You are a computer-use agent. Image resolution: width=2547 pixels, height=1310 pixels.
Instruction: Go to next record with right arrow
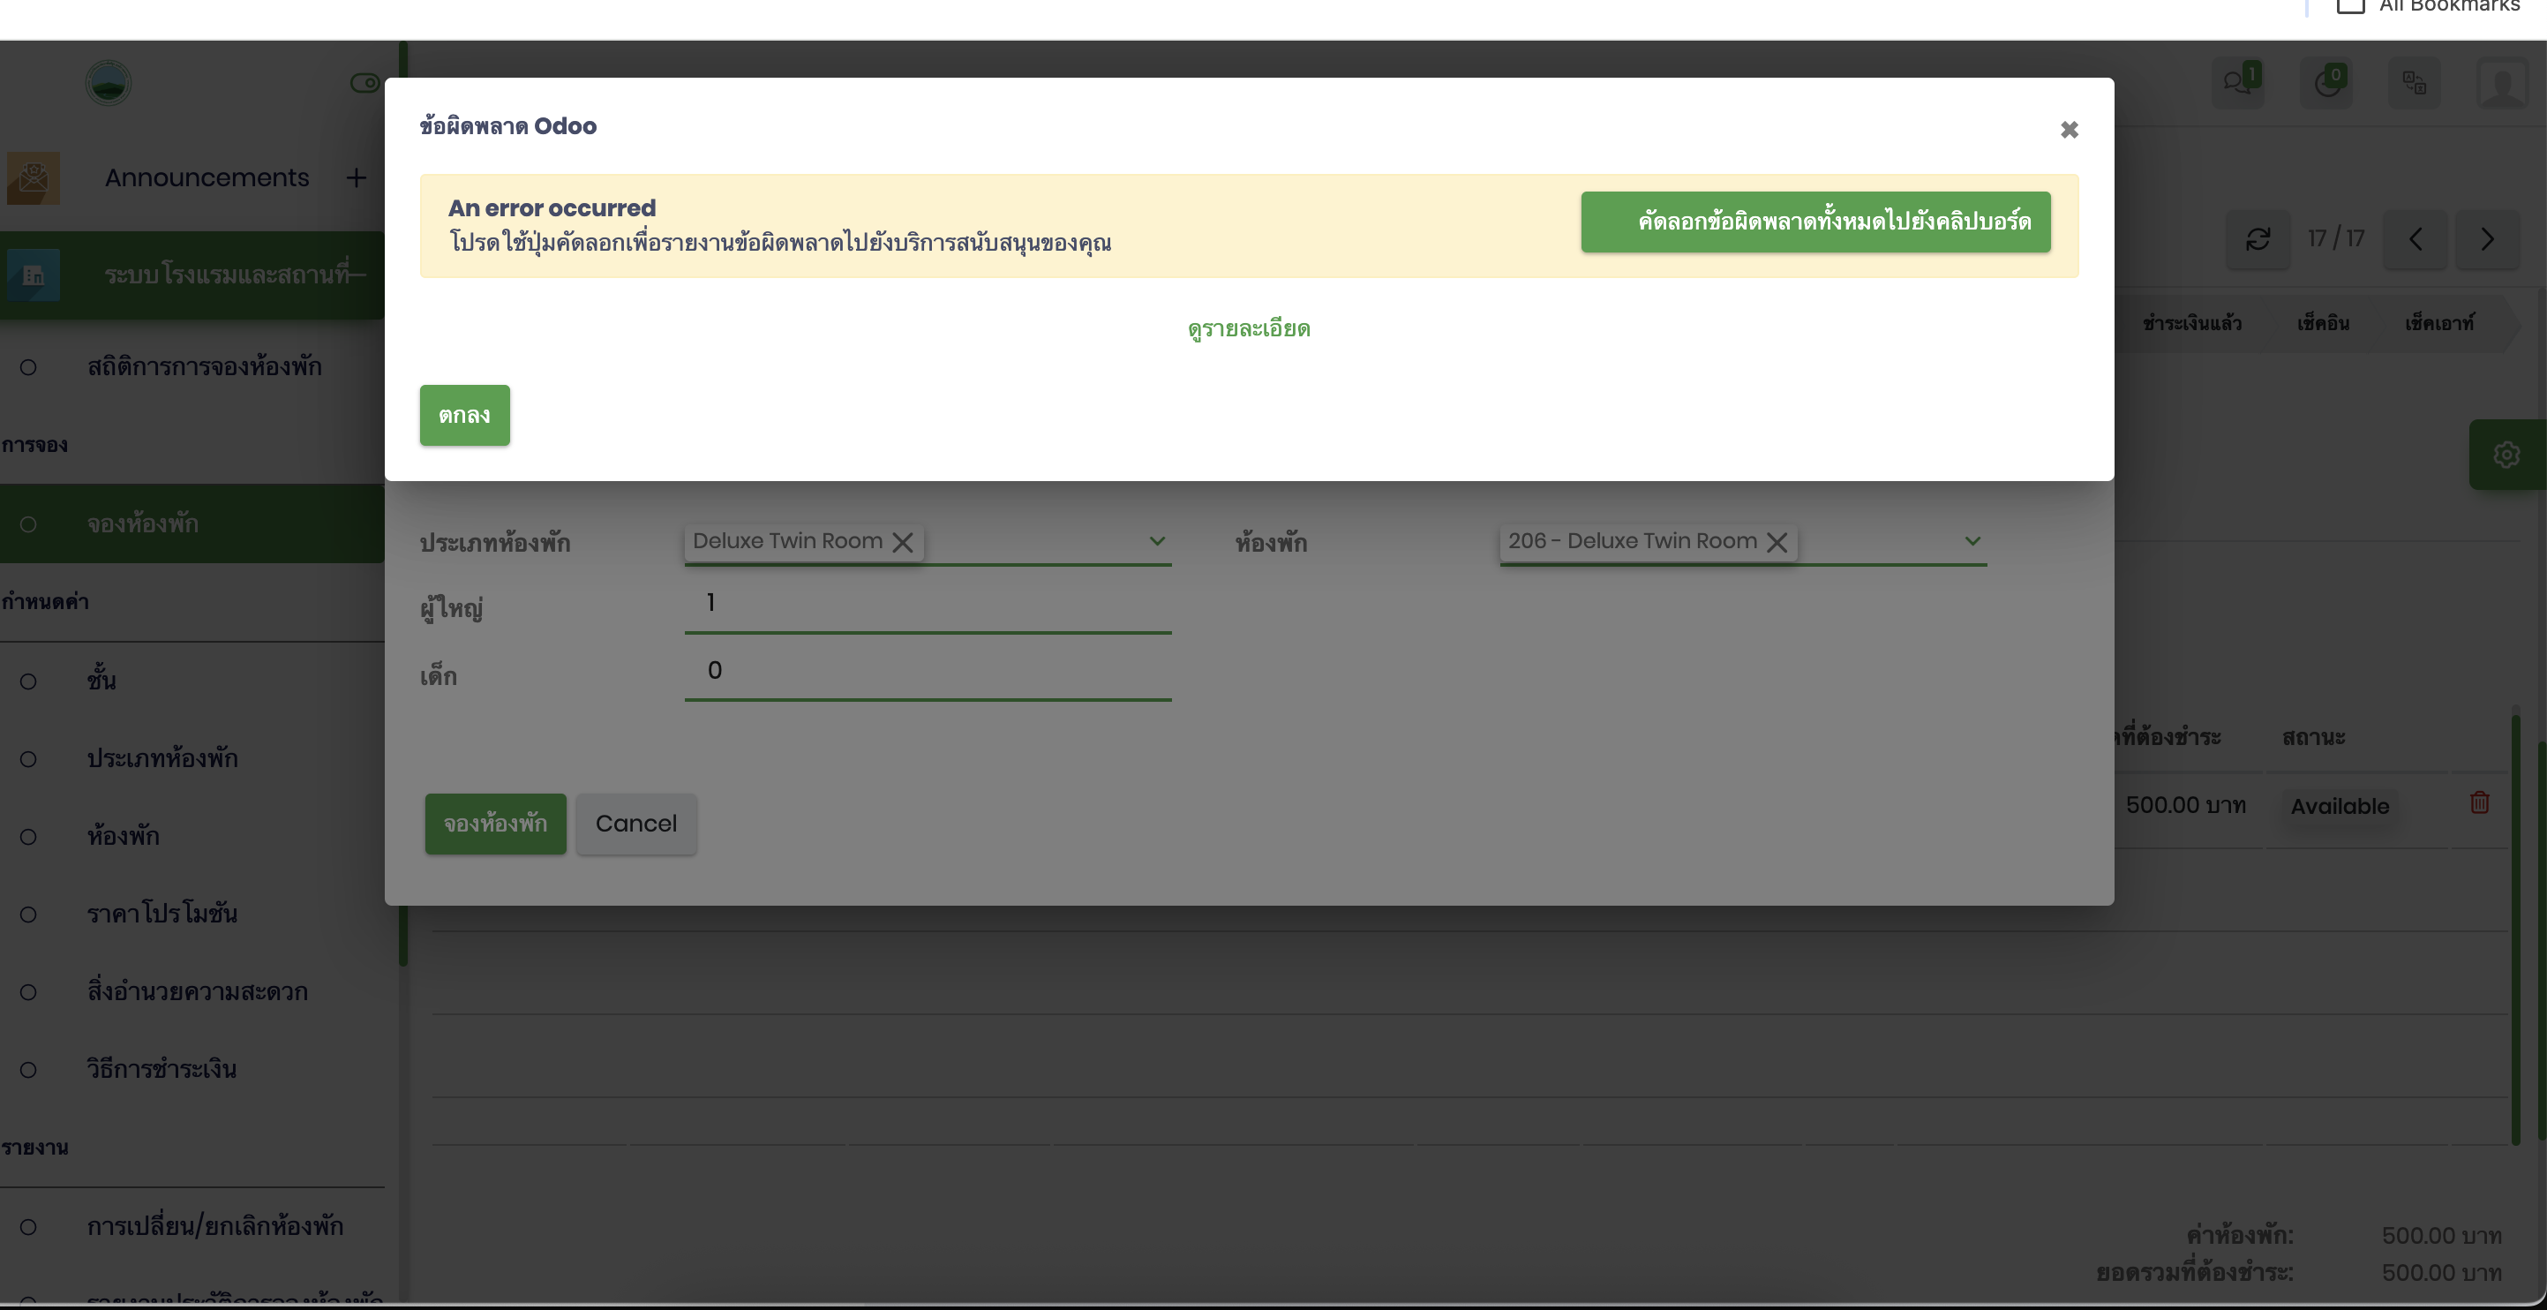click(2487, 239)
